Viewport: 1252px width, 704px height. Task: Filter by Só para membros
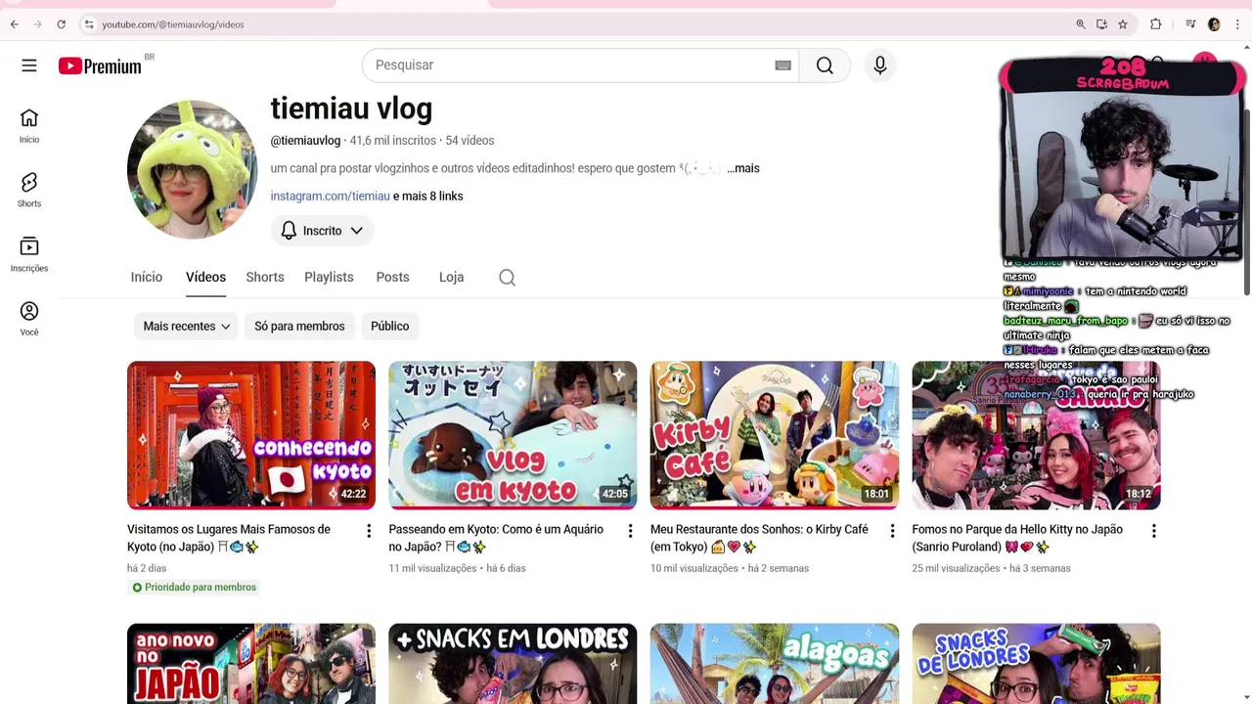[x=299, y=327]
